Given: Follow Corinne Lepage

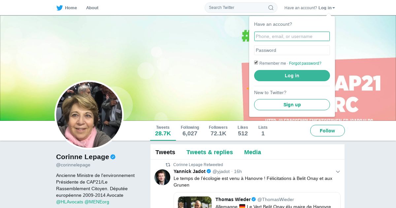Looking at the screenshot, I should (x=327, y=131).
